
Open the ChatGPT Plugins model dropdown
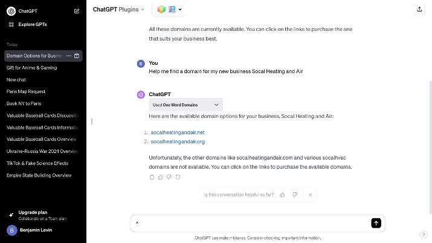[x=118, y=9]
